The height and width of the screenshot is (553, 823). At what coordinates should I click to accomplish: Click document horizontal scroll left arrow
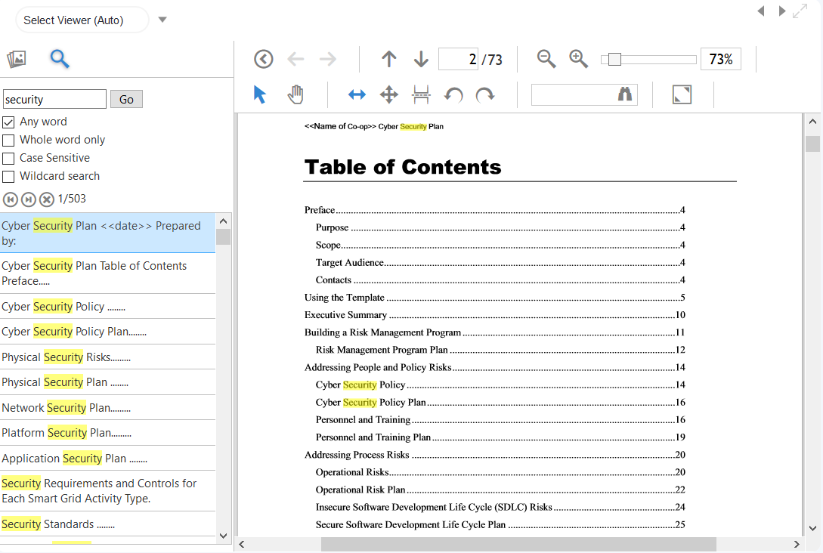(242, 545)
